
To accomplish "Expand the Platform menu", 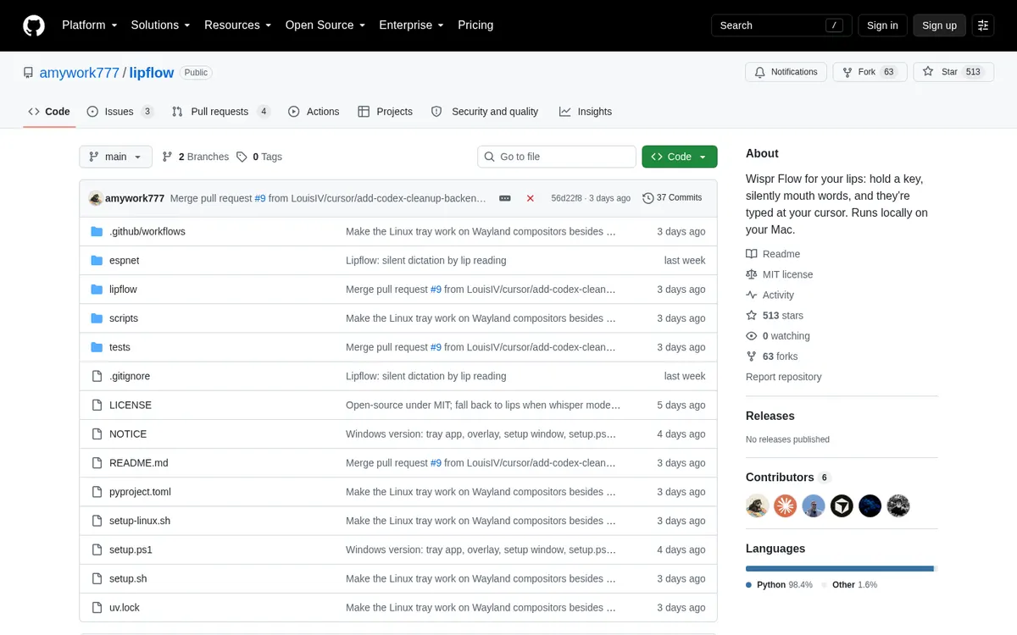I will 90,25.
